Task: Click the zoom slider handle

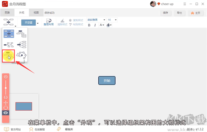Action: click(x=6, y=88)
